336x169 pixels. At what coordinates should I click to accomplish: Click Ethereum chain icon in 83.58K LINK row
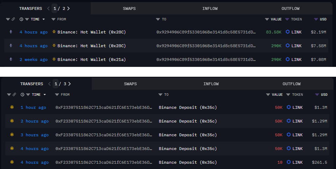11,32
